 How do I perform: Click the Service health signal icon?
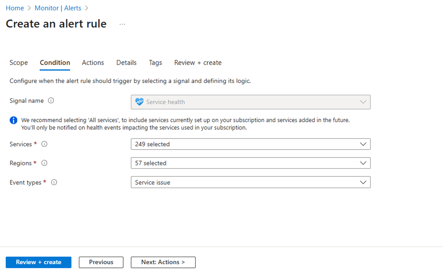(x=139, y=102)
